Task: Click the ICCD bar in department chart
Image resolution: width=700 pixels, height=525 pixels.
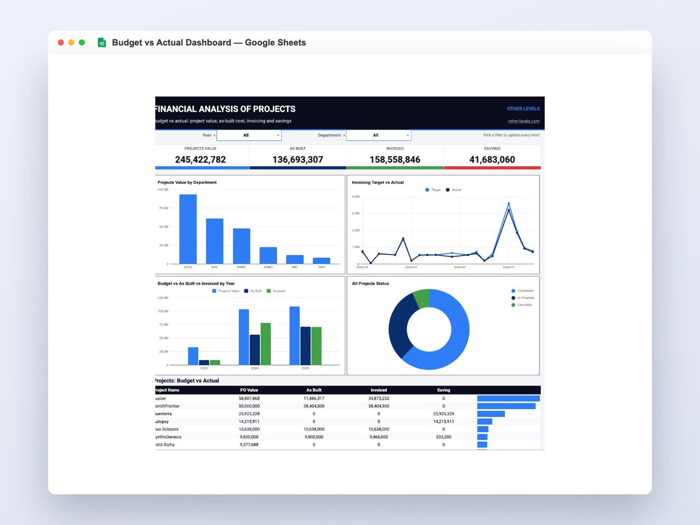Action: (x=188, y=229)
